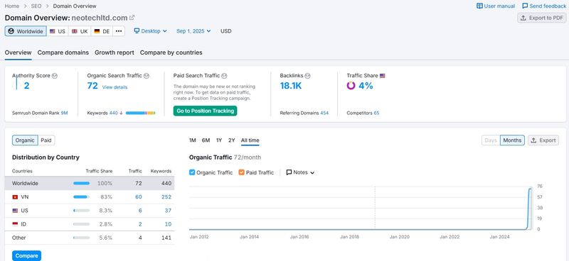Click the Traffic Share donut chart icon
The height and width of the screenshot is (261, 569).
[x=351, y=86]
